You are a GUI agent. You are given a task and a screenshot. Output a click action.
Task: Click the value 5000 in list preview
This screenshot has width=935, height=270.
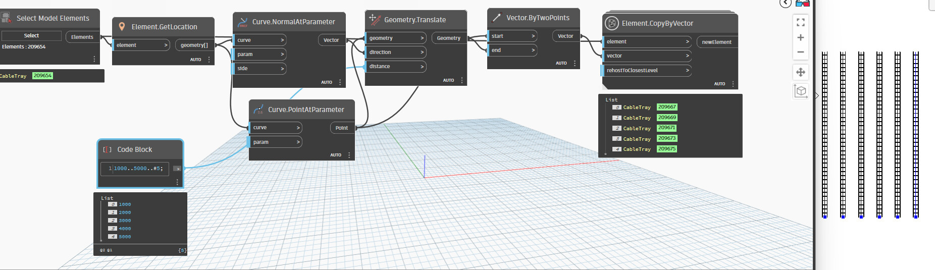click(125, 237)
